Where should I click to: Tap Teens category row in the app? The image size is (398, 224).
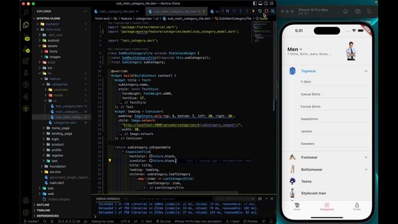[x=328, y=181]
